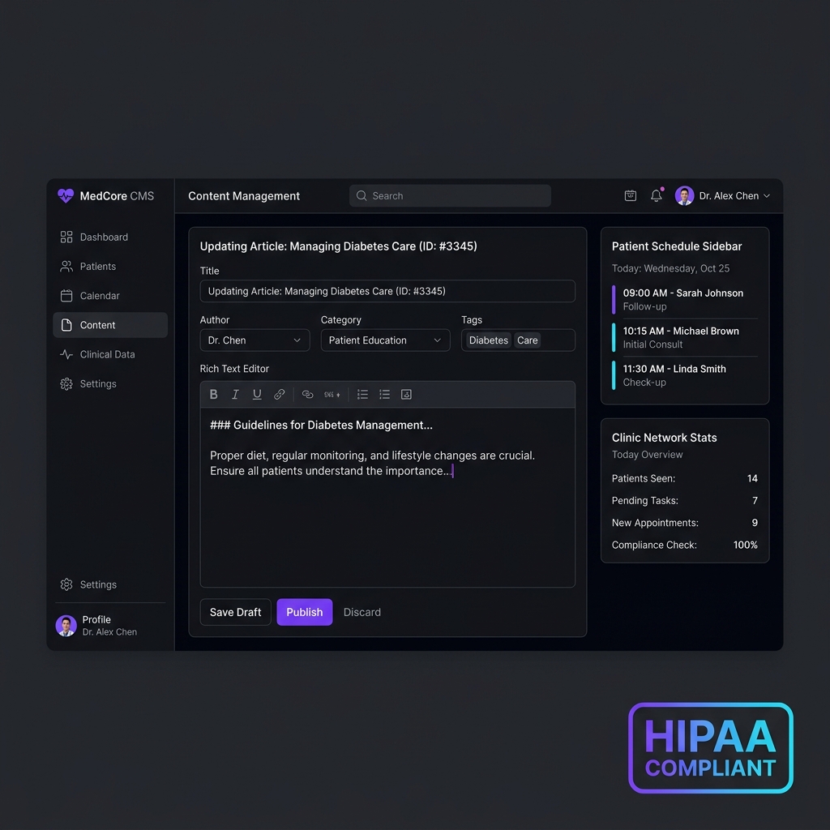Click the Patient Schedule Sidebar heading

(x=677, y=246)
